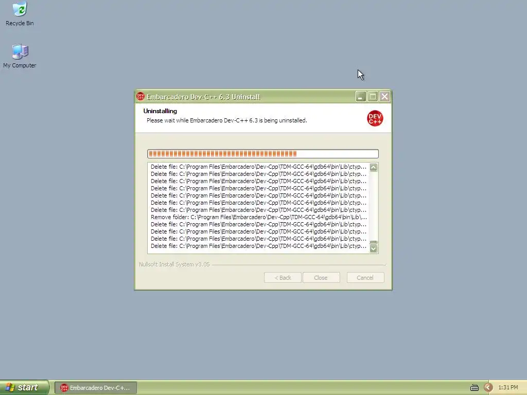Open the Windows Start menu
This screenshot has width=527, height=395.
(24, 387)
